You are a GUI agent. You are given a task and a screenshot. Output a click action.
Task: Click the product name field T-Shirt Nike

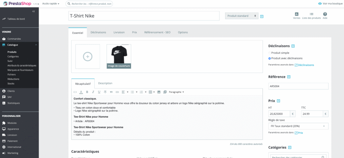(x=144, y=16)
